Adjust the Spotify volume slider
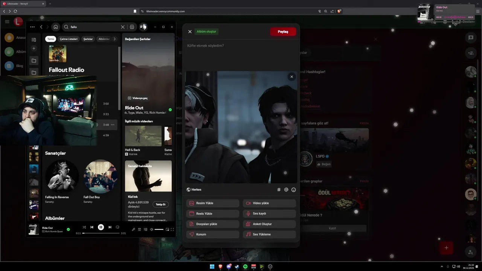This screenshot has width=482, height=271. pos(159,229)
